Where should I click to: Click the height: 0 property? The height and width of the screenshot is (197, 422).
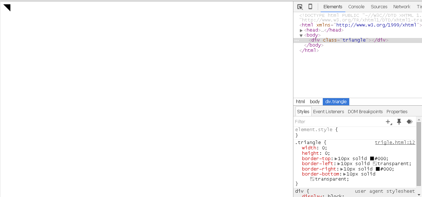click(316, 153)
